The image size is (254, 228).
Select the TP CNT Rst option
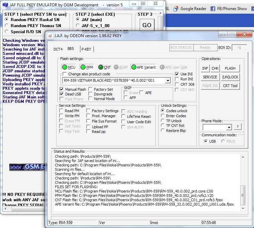coord(163,125)
